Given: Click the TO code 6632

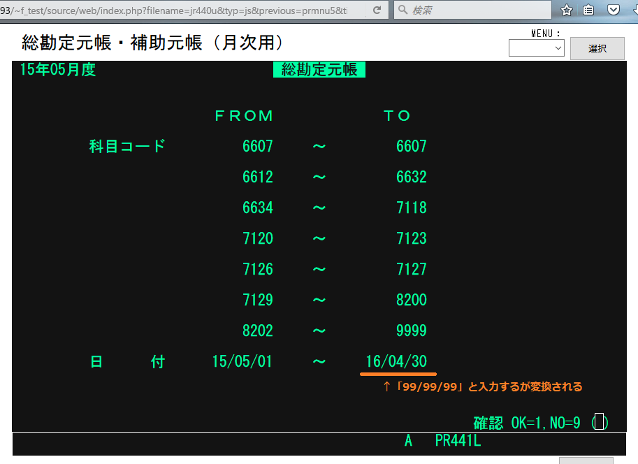Looking at the screenshot, I should click(411, 177).
